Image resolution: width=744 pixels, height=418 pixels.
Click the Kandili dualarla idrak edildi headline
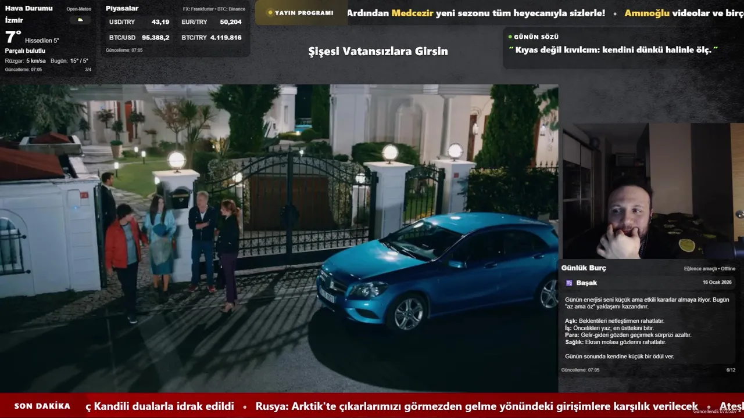160,406
